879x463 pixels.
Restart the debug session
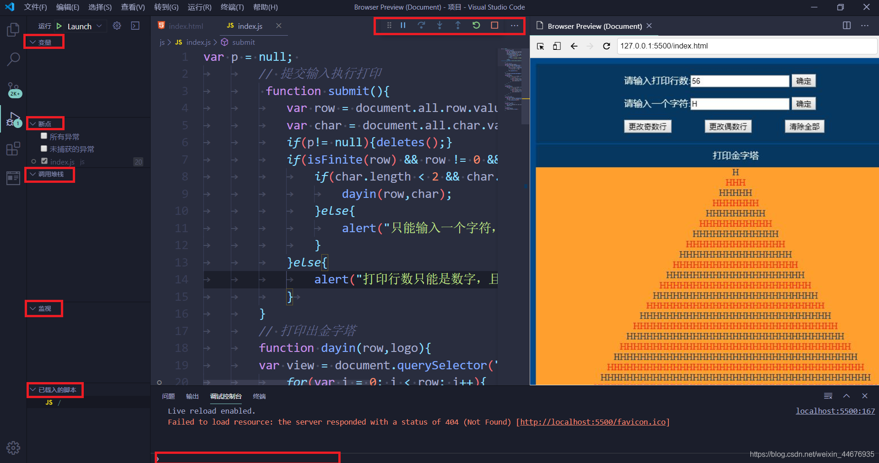(x=476, y=26)
